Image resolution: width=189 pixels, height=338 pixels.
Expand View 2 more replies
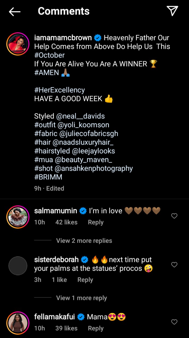click(x=84, y=241)
